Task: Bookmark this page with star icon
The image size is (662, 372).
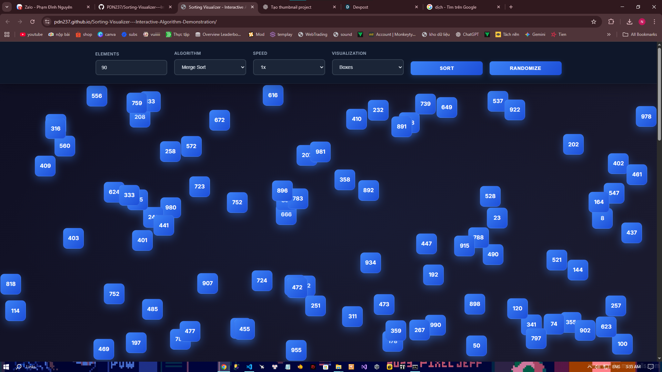Action: pyautogui.click(x=593, y=22)
